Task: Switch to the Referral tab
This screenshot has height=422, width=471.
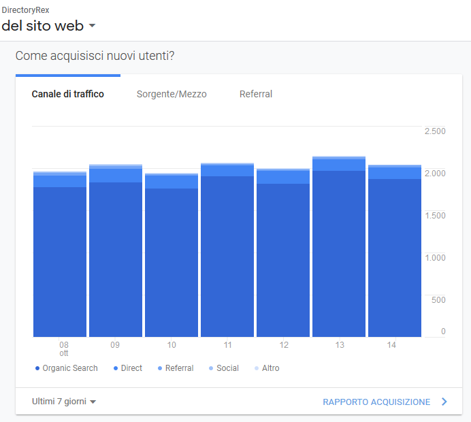Action: click(256, 94)
